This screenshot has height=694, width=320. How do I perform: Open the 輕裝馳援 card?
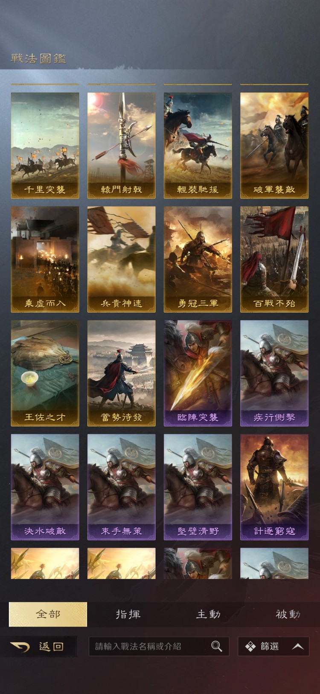tap(198, 146)
